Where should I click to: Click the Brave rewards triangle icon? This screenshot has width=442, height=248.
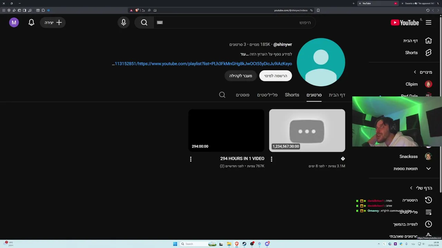tap(131, 10)
